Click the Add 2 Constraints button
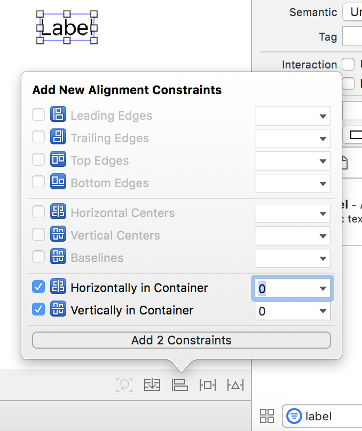 click(x=182, y=340)
